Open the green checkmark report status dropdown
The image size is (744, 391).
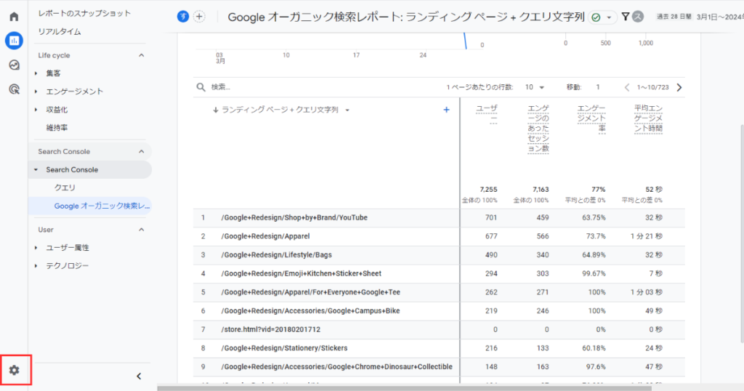pyautogui.click(x=602, y=17)
